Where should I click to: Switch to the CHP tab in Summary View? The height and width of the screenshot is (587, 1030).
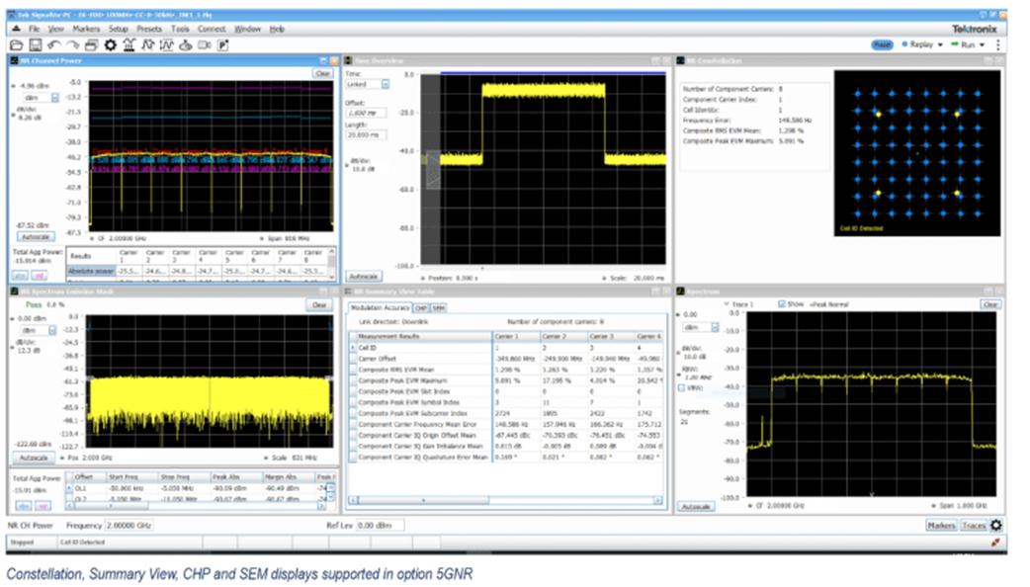click(x=421, y=308)
